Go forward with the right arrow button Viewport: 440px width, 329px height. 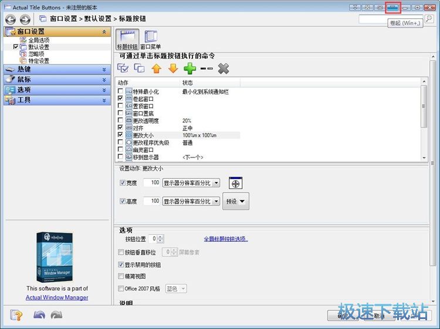pos(25,19)
